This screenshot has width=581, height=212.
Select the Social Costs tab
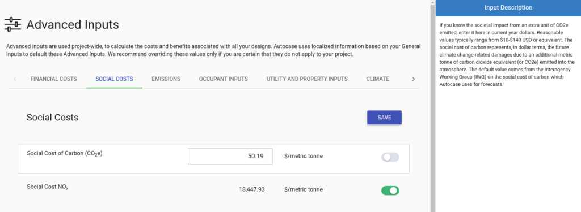(114, 79)
